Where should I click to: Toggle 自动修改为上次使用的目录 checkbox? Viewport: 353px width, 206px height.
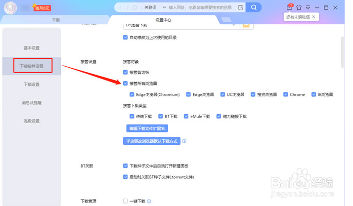click(x=126, y=38)
